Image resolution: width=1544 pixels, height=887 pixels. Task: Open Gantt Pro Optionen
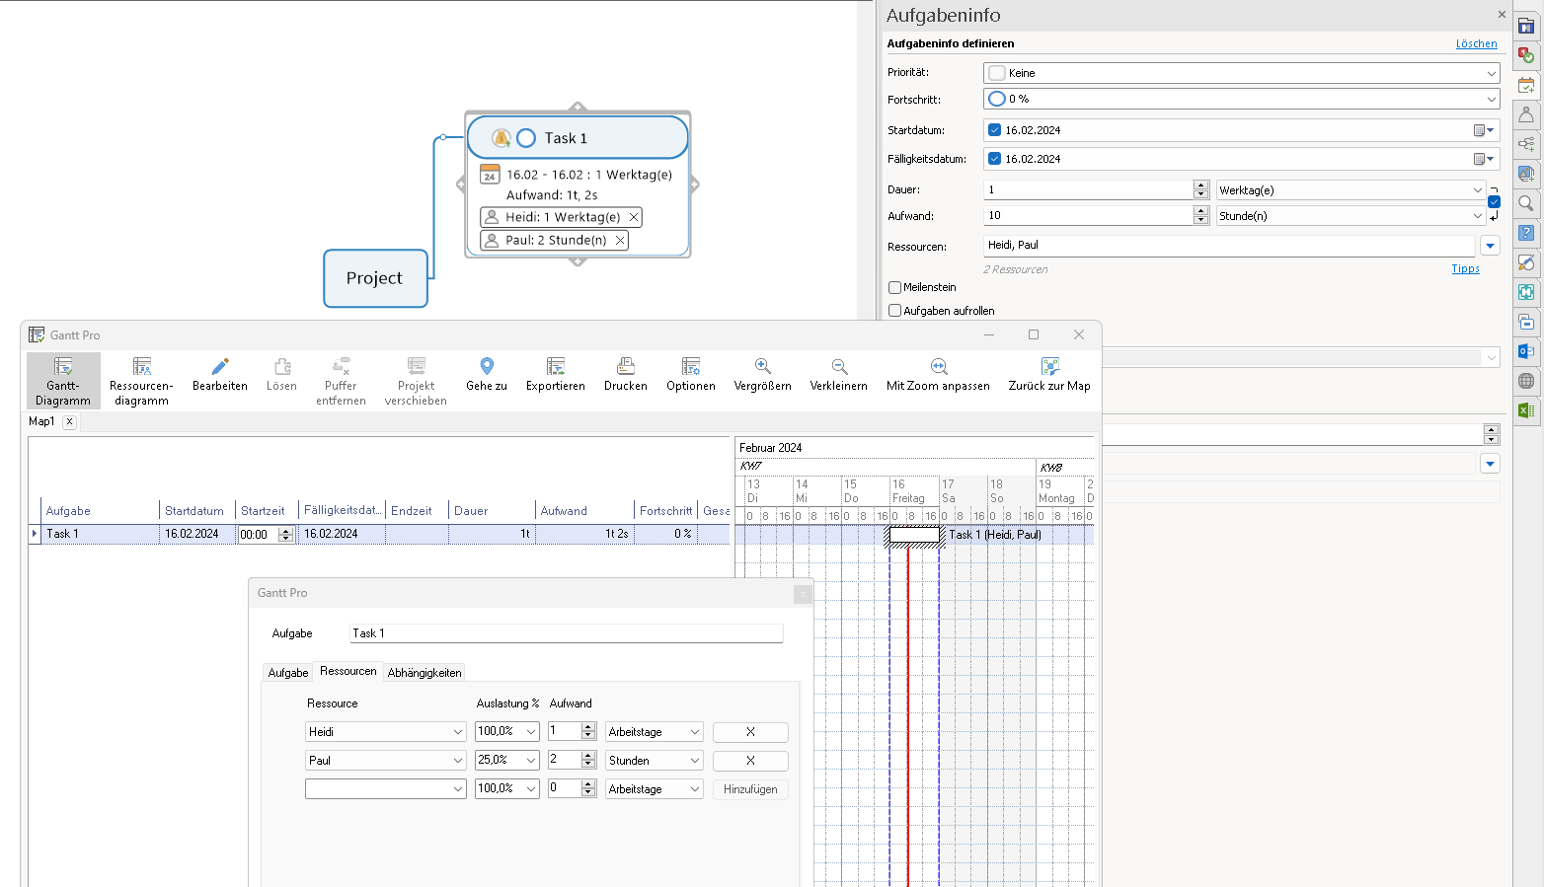pyautogui.click(x=691, y=375)
